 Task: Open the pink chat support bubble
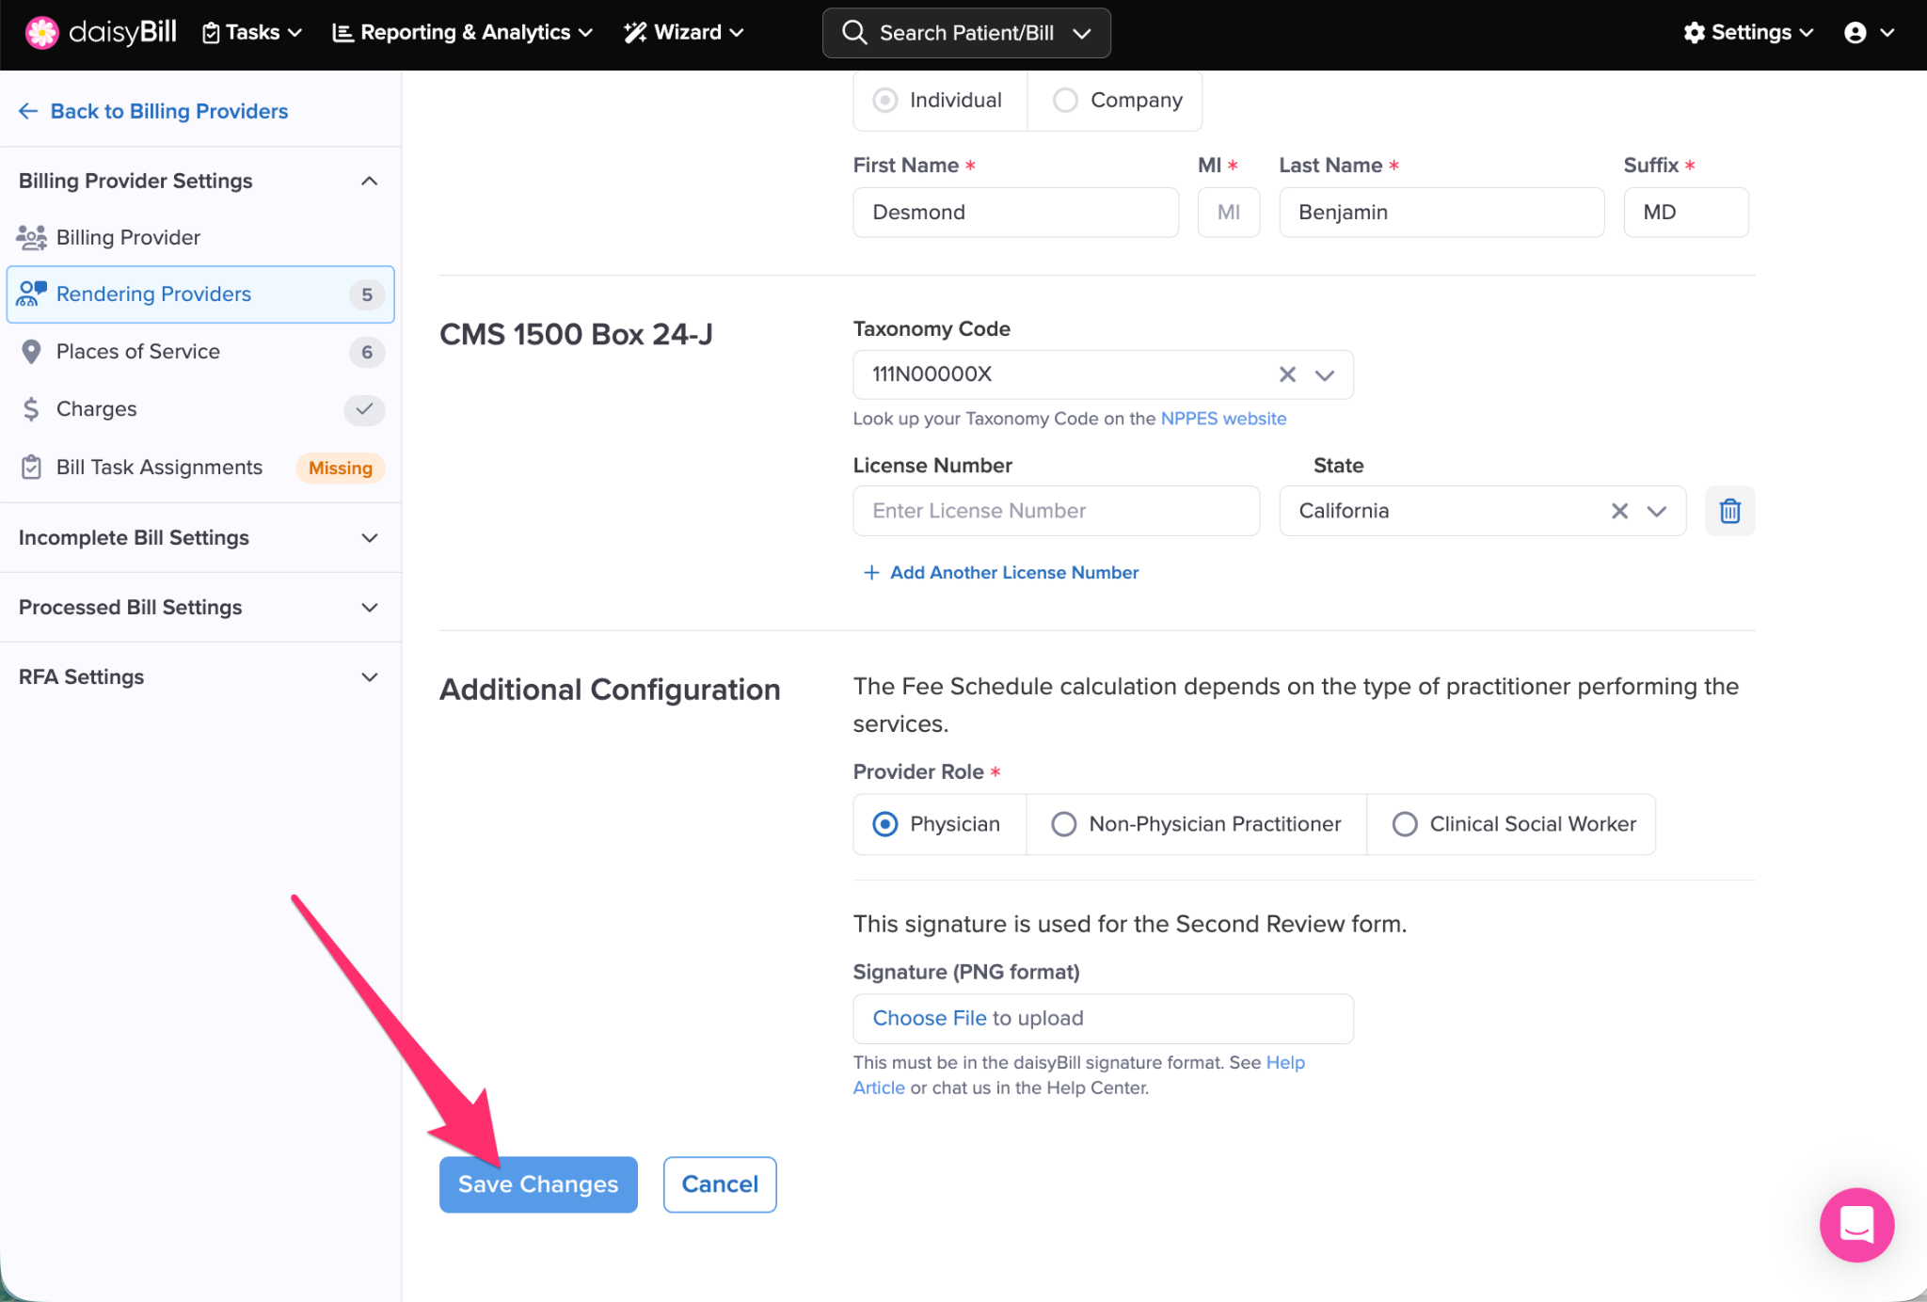pyautogui.click(x=1855, y=1225)
